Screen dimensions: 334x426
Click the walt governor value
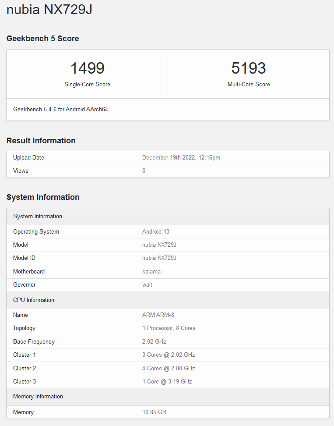pyautogui.click(x=147, y=284)
